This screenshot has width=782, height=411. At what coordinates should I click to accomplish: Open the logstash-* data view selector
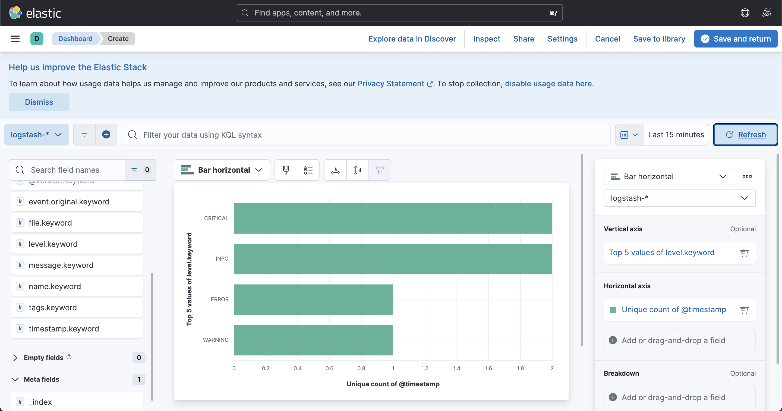coord(36,134)
